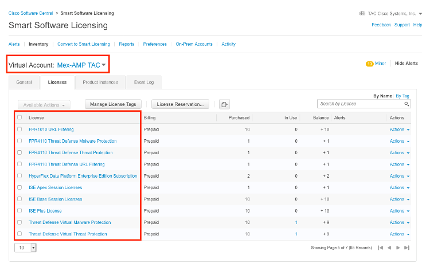The width and height of the screenshot is (422, 267).
Task: Click the export licenses icon button
Action: point(224,104)
